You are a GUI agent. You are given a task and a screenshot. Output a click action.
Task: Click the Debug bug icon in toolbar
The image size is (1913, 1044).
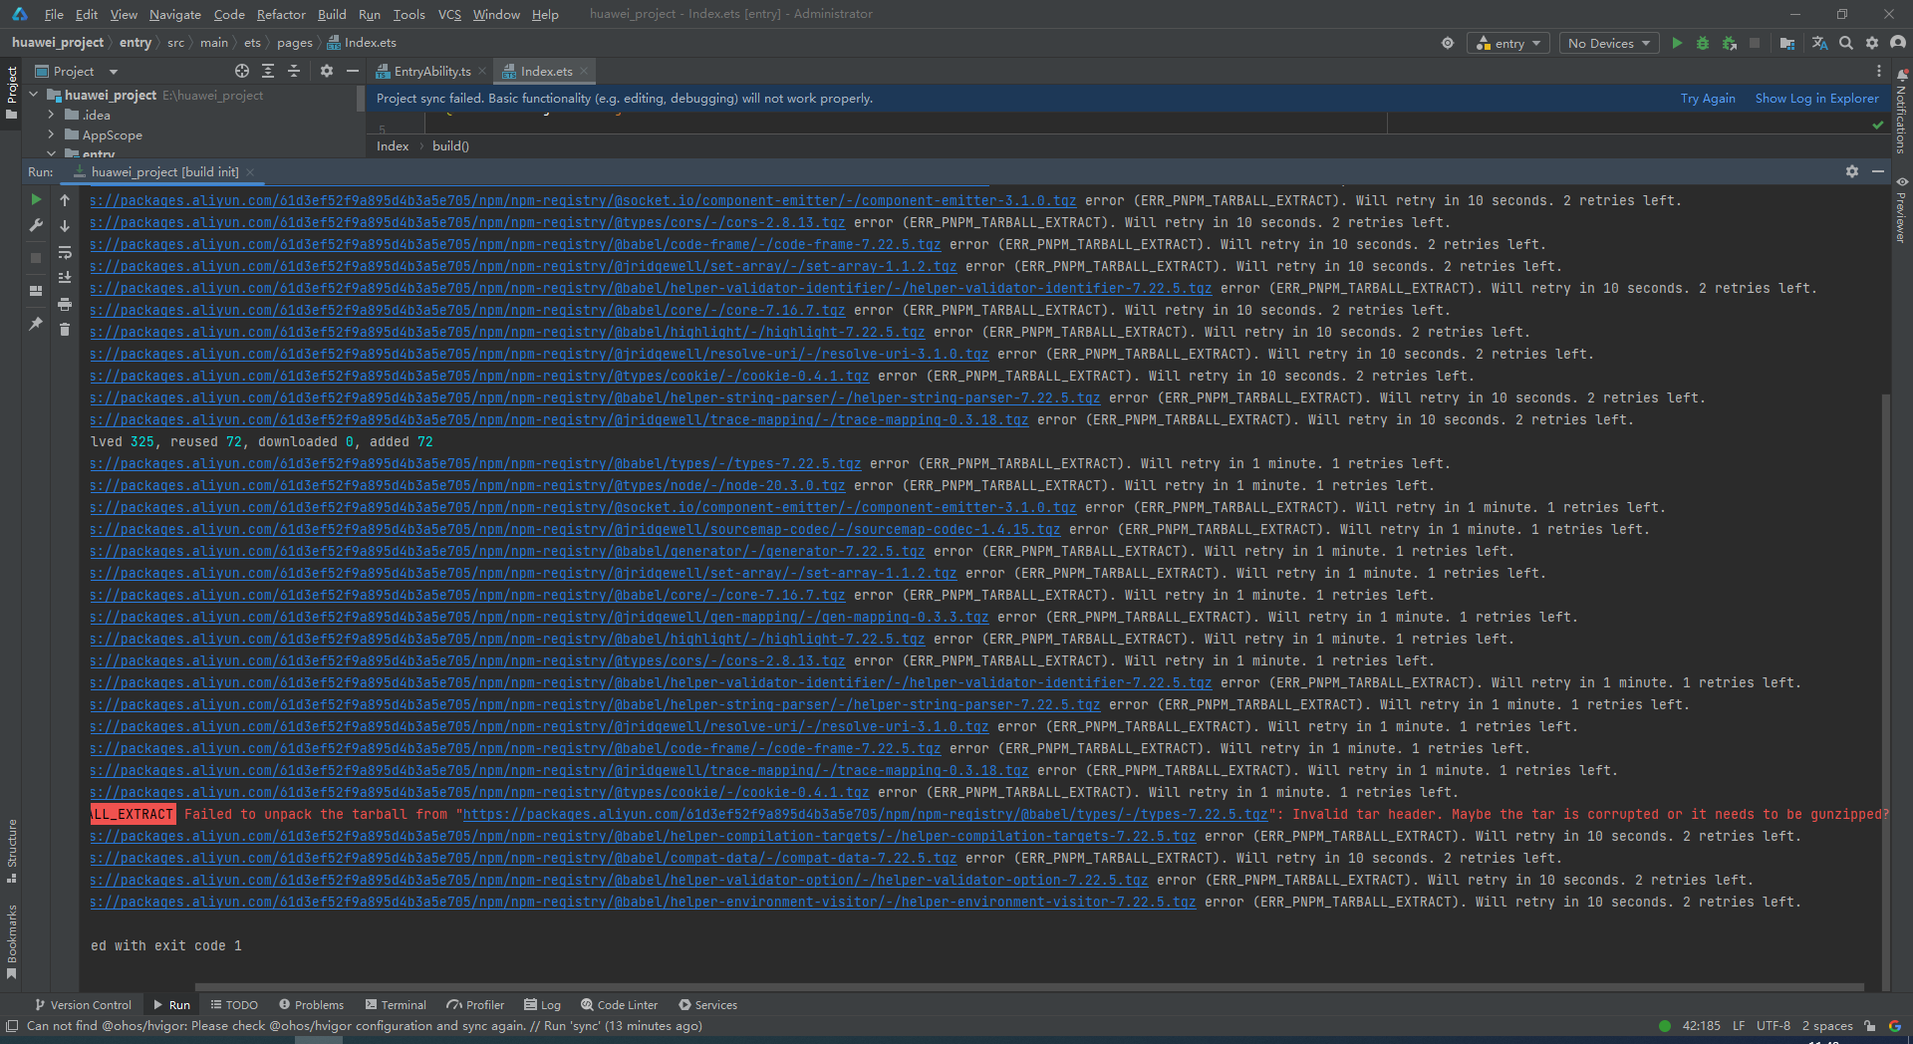pos(1703,43)
